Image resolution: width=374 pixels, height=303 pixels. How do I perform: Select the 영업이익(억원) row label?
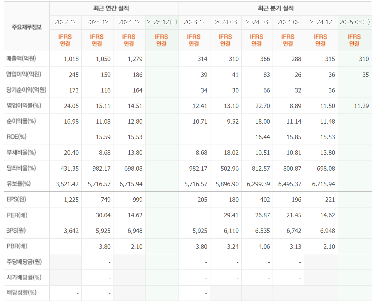pyautogui.click(x=24, y=74)
